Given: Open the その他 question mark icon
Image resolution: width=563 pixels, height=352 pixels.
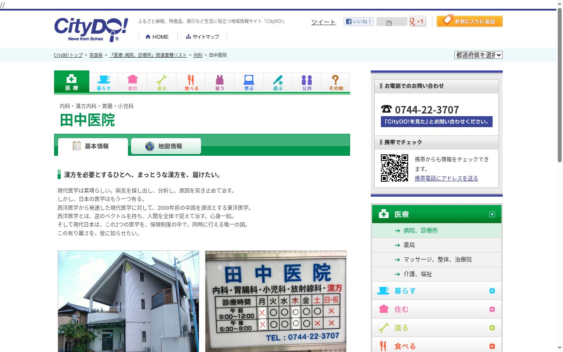Looking at the screenshot, I should [x=336, y=82].
